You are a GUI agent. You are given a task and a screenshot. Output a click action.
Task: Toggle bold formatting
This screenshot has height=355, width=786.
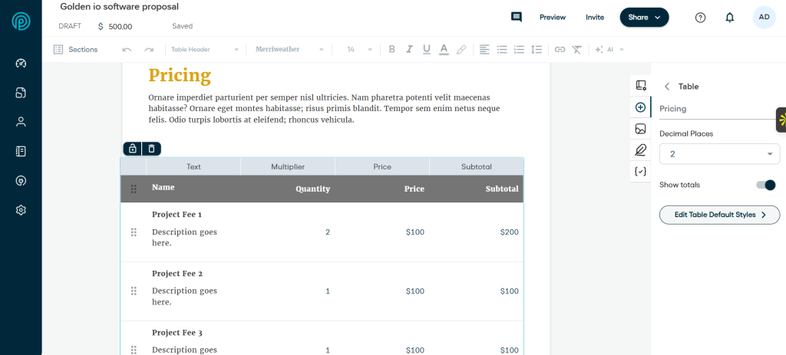(392, 49)
